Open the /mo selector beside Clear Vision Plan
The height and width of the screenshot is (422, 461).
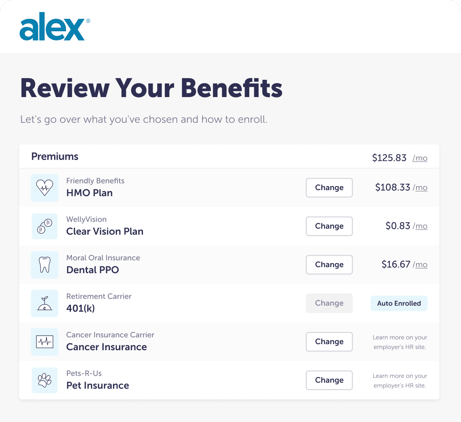(421, 226)
